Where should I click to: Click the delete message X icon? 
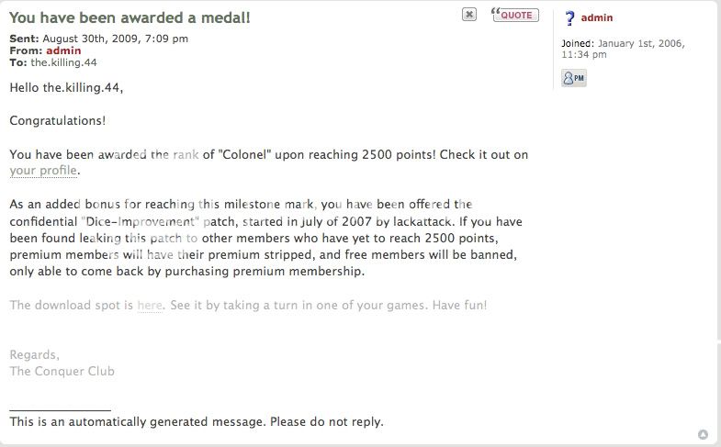[468, 15]
